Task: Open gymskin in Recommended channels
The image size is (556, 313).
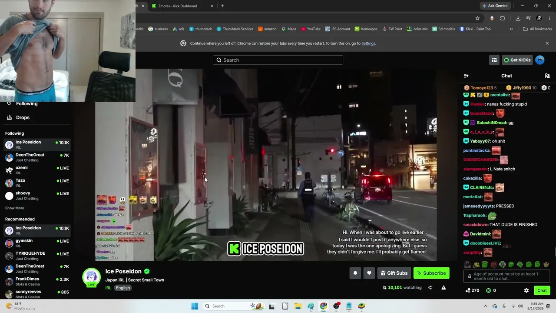Action: (x=37, y=243)
